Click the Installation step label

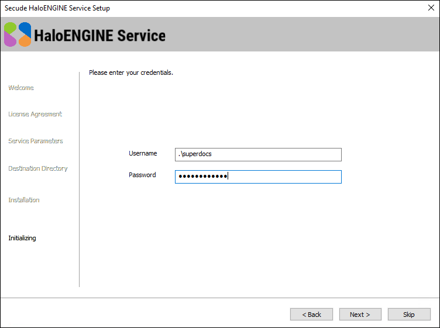pyautogui.click(x=24, y=200)
